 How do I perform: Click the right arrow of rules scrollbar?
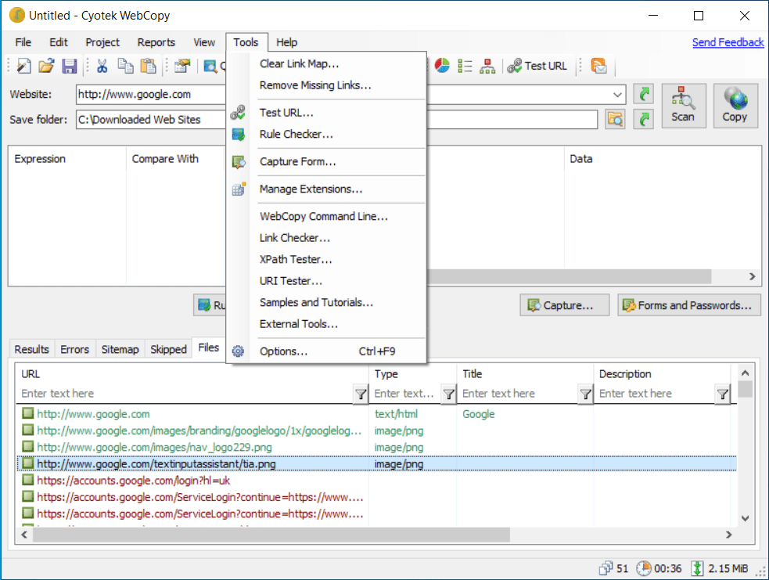point(752,277)
